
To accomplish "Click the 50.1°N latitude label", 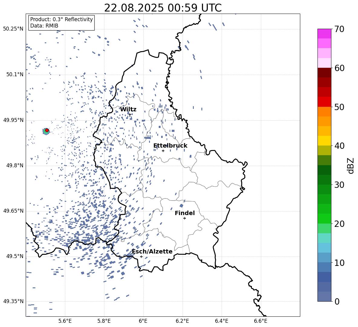I will click(x=15, y=74).
